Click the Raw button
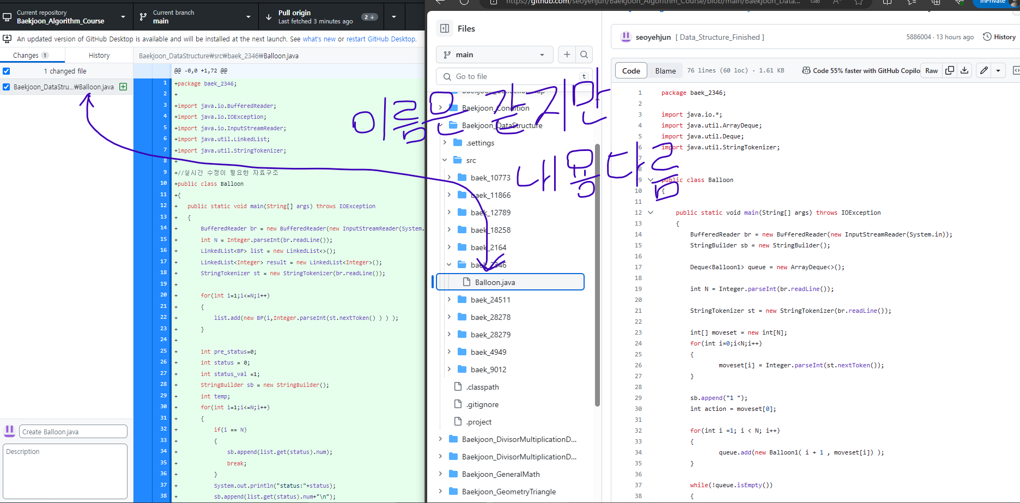1020x503 pixels. coord(931,70)
